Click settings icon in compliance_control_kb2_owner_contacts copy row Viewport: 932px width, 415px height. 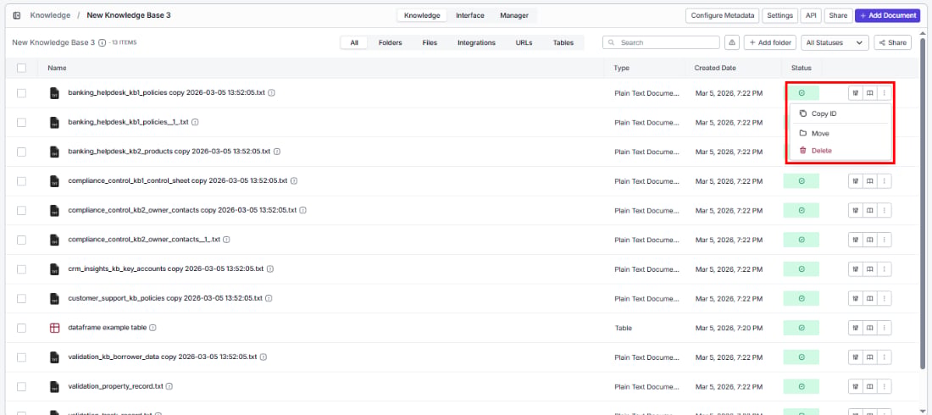coord(856,211)
